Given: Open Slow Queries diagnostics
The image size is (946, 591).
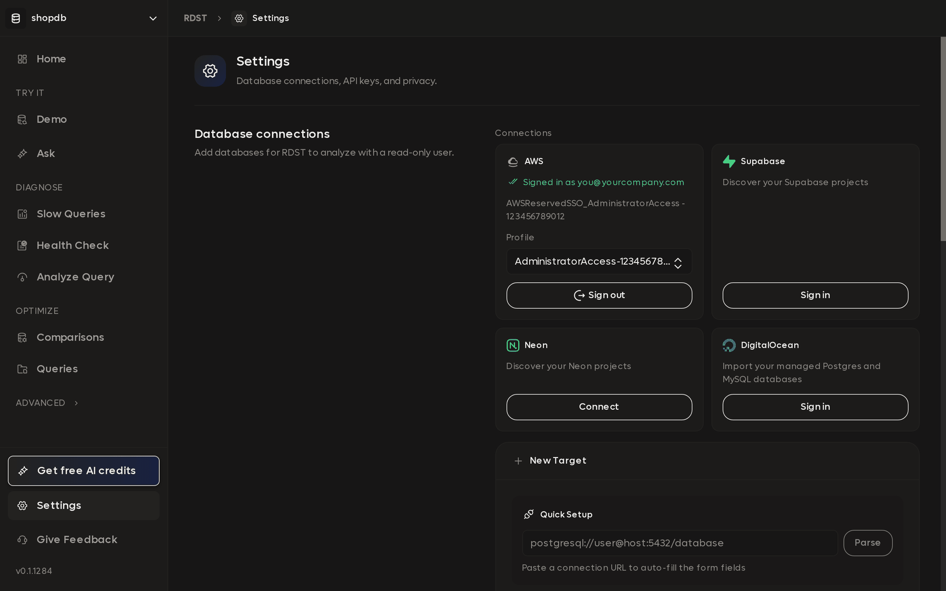Looking at the screenshot, I should [x=84, y=214].
